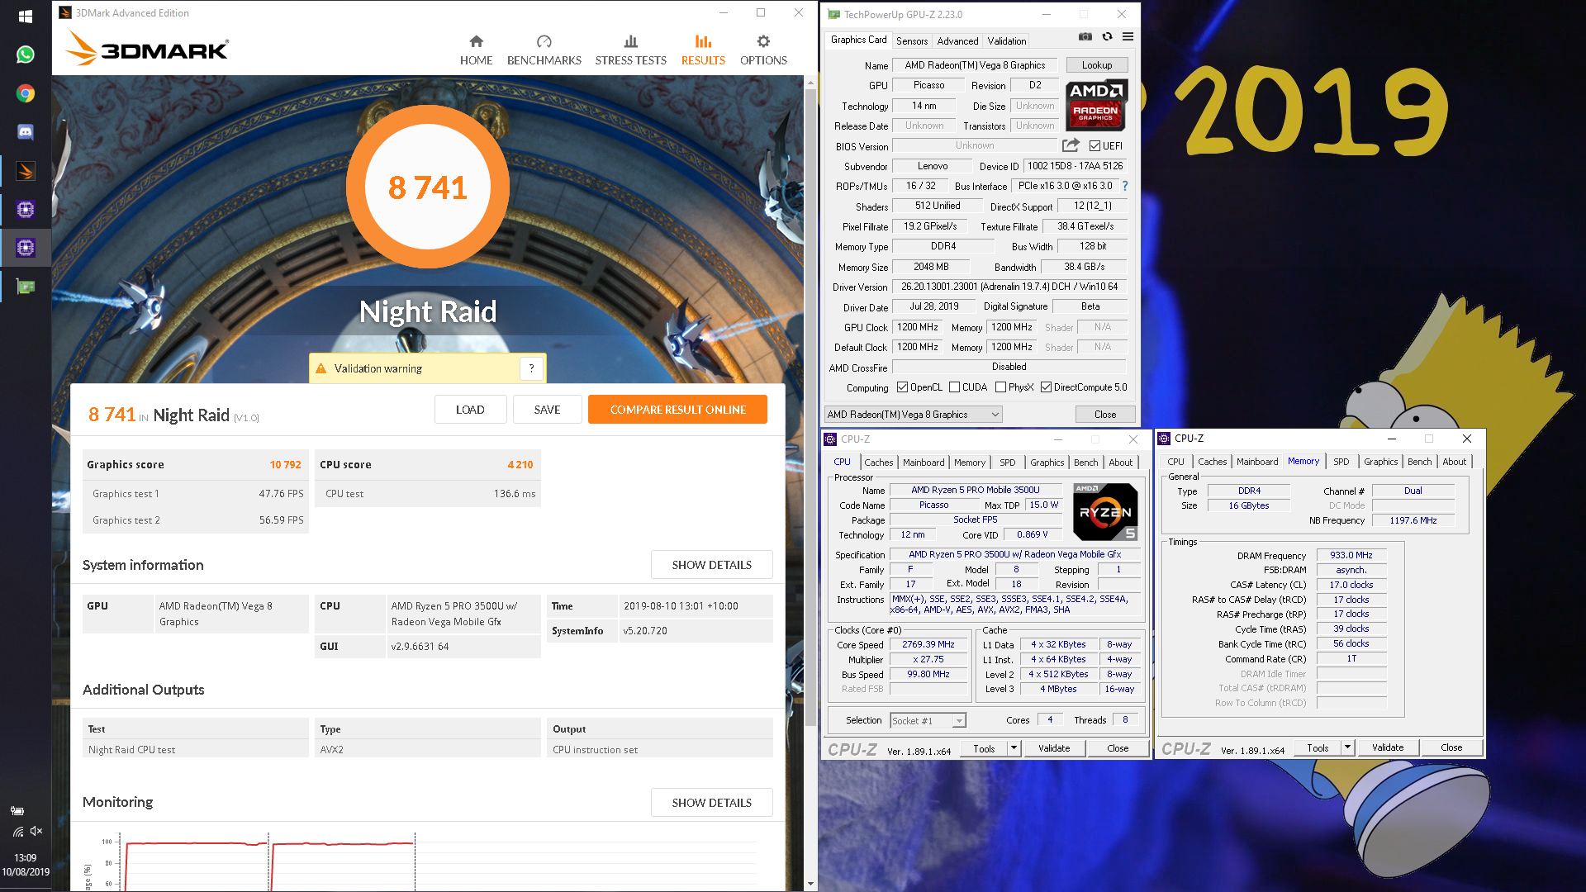Viewport: 1586px width, 892px height.
Task: Open Discord from the taskbar
Action: click(x=26, y=132)
